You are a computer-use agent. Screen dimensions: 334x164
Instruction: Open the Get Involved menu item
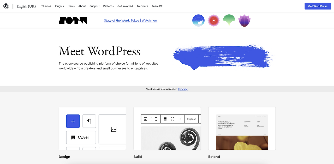pos(125,6)
